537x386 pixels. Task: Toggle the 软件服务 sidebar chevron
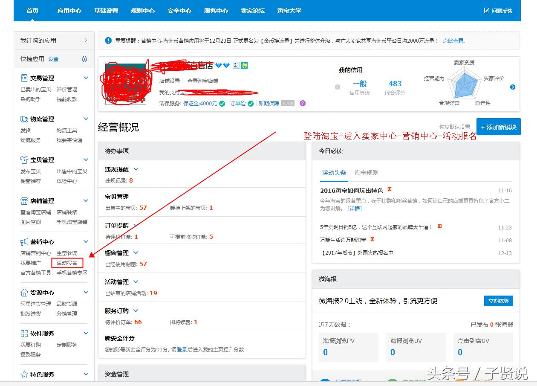coord(86,334)
